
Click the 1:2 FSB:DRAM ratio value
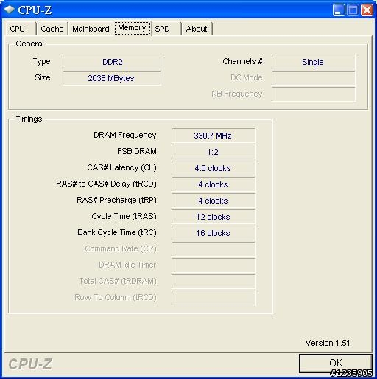click(x=213, y=152)
